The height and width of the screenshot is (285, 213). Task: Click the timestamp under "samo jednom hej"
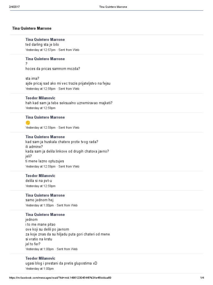point(40,205)
